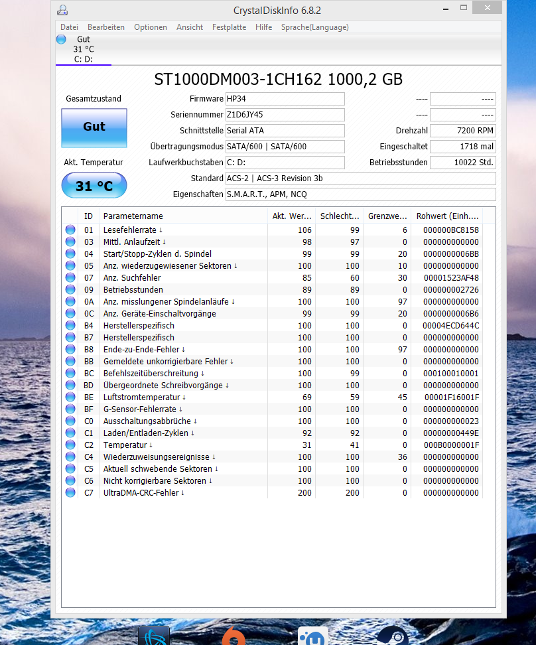Click the Firmware field showing HP34

(285, 99)
